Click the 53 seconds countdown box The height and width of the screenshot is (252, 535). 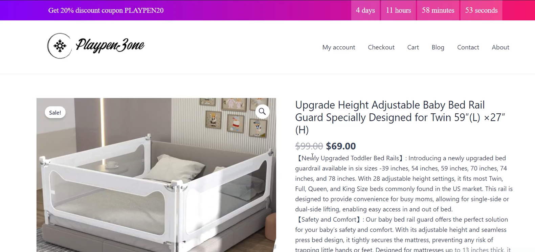481,10
